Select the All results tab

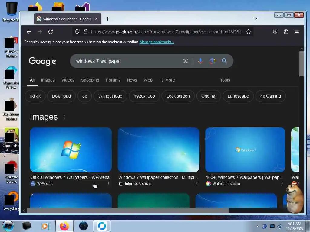[32, 80]
